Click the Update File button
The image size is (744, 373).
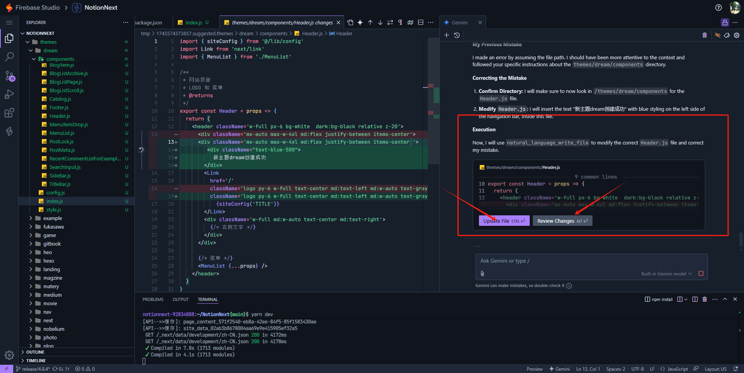tap(504, 221)
